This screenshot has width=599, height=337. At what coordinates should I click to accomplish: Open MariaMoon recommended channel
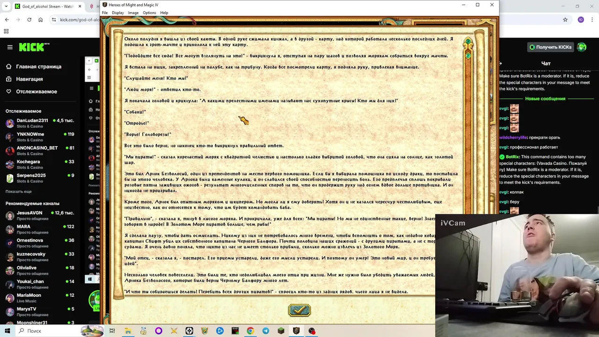point(40,298)
